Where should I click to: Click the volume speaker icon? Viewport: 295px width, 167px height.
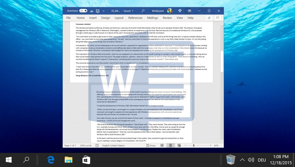[251, 160]
